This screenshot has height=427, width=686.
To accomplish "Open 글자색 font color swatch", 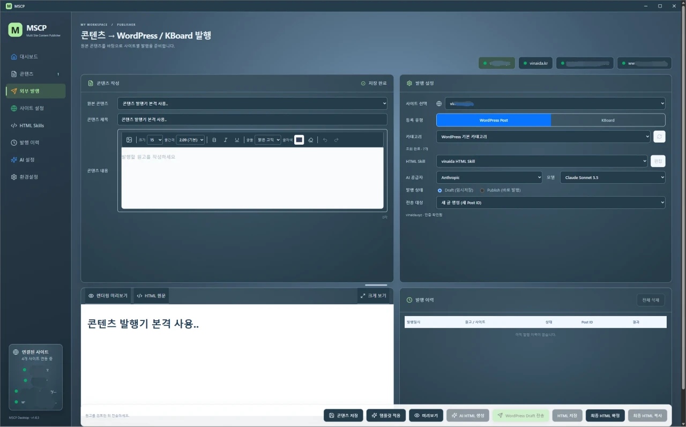I will point(299,140).
